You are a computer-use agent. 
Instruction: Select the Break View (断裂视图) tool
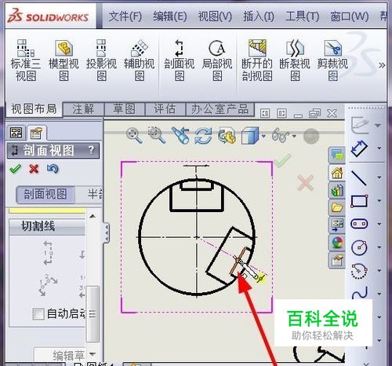pyautogui.click(x=295, y=60)
